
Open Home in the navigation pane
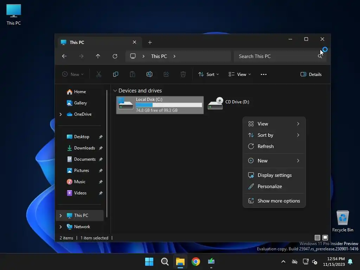(x=80, y=92)
